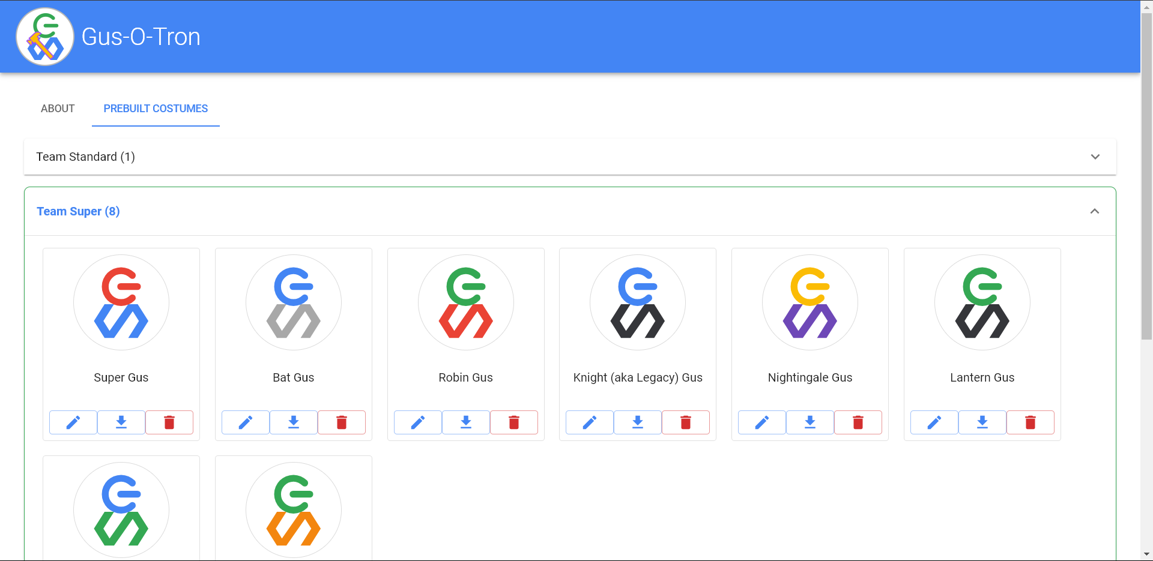Click the edit pencil for Super Gus
The width and height of the screenshot is (1153, 561).
click(73, 422)
